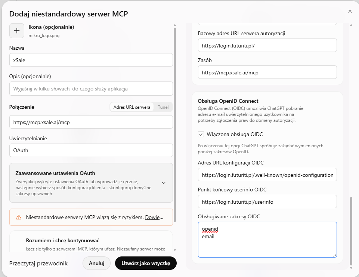
Task: Click the Zasób URL field
Action: coord(267,73)
